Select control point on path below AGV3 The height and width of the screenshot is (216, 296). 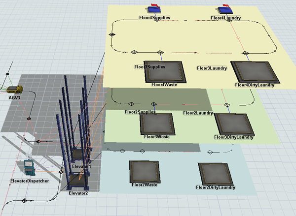[x=29, y=118]
